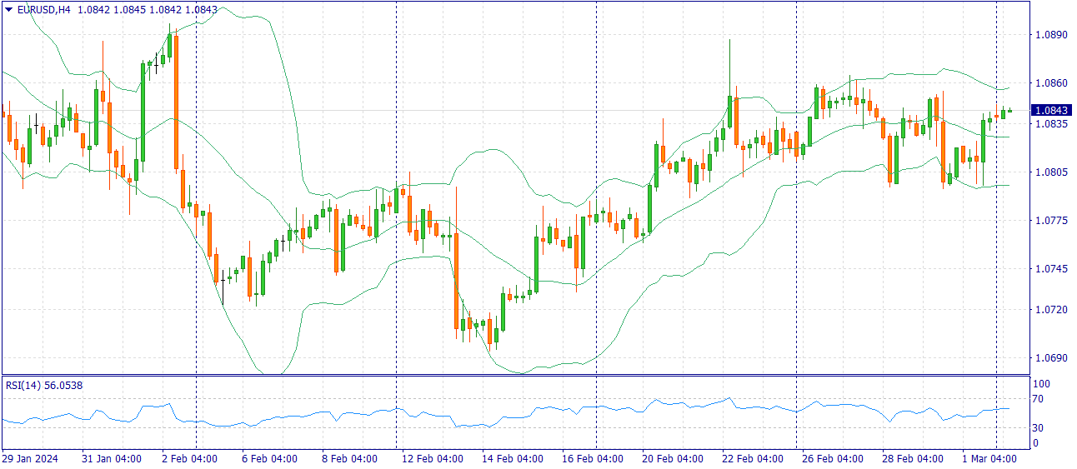
Task: Select the highlighted 1.0843 current price label
Action: tap(1050, 111)
